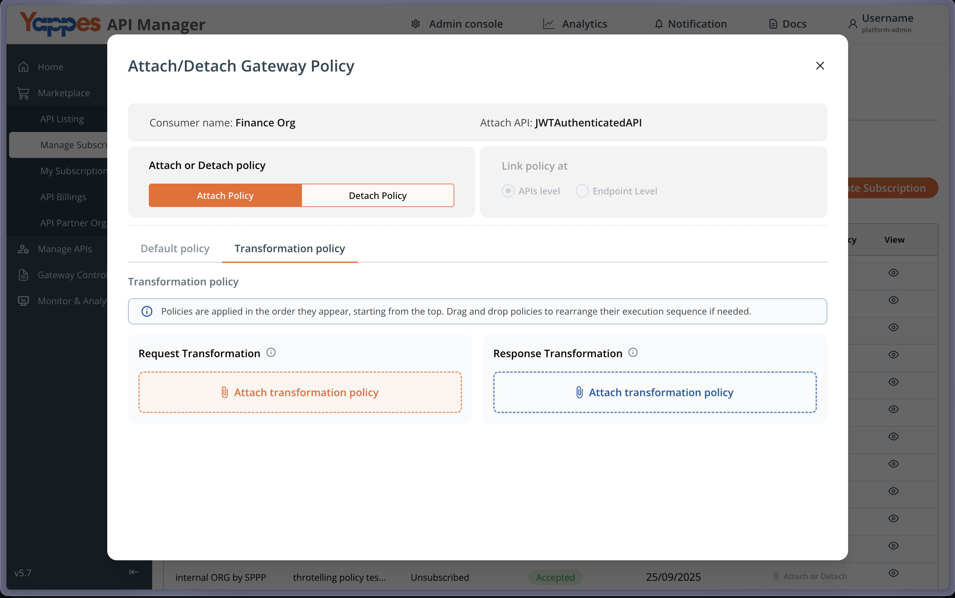Click the Response Transformation info icon
955x598 pixels.
[633, 352]
